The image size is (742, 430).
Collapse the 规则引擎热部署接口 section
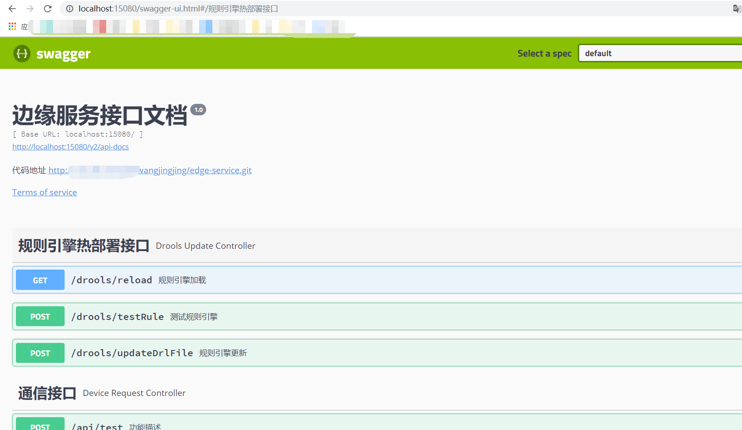83,246
